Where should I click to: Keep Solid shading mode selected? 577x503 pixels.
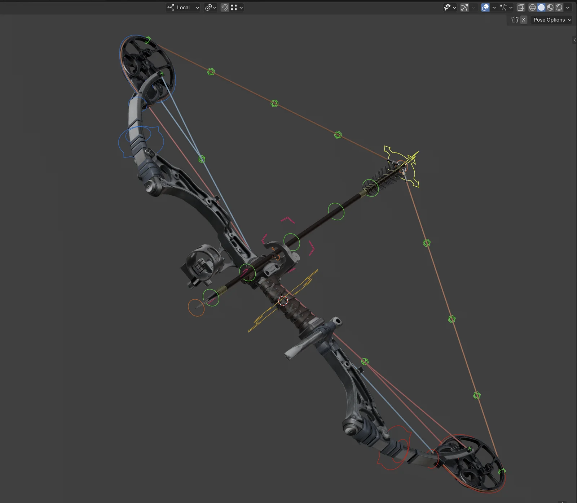click(541, 8)
